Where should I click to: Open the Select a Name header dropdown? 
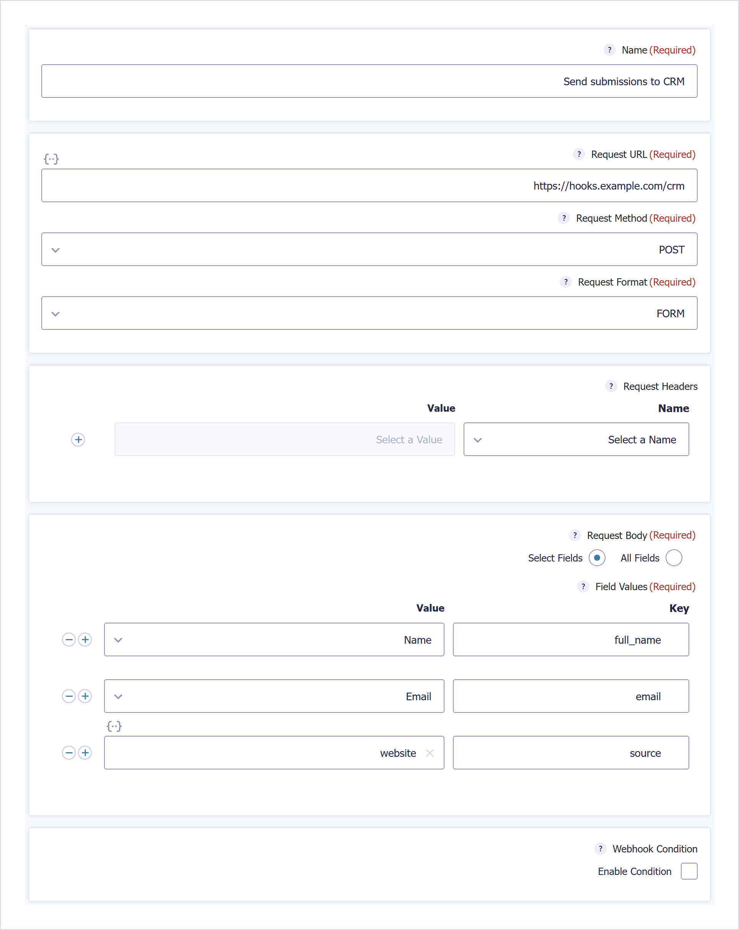click(x=576, y=439)
